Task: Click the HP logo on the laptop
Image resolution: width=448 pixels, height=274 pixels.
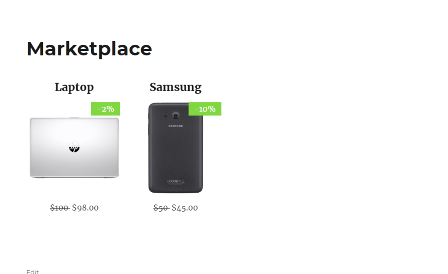Action: click(x=74, y=147)
